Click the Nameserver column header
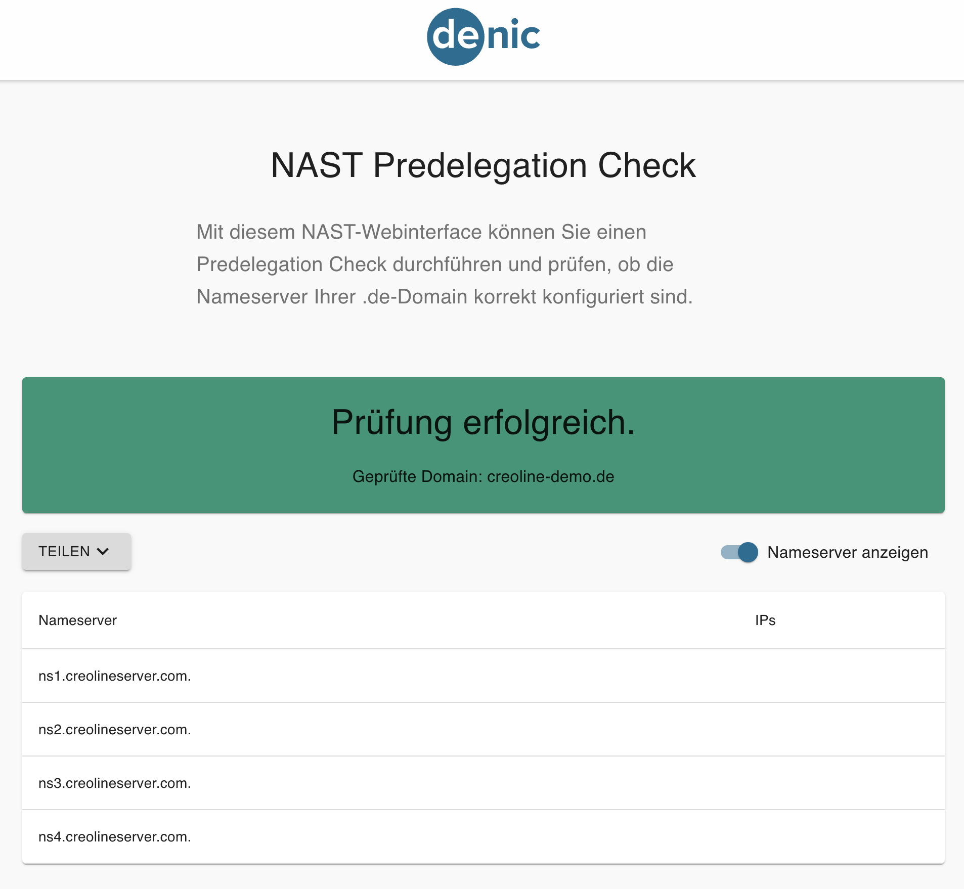The height and width of the screenshot is (889, 964). pos(77,620)
